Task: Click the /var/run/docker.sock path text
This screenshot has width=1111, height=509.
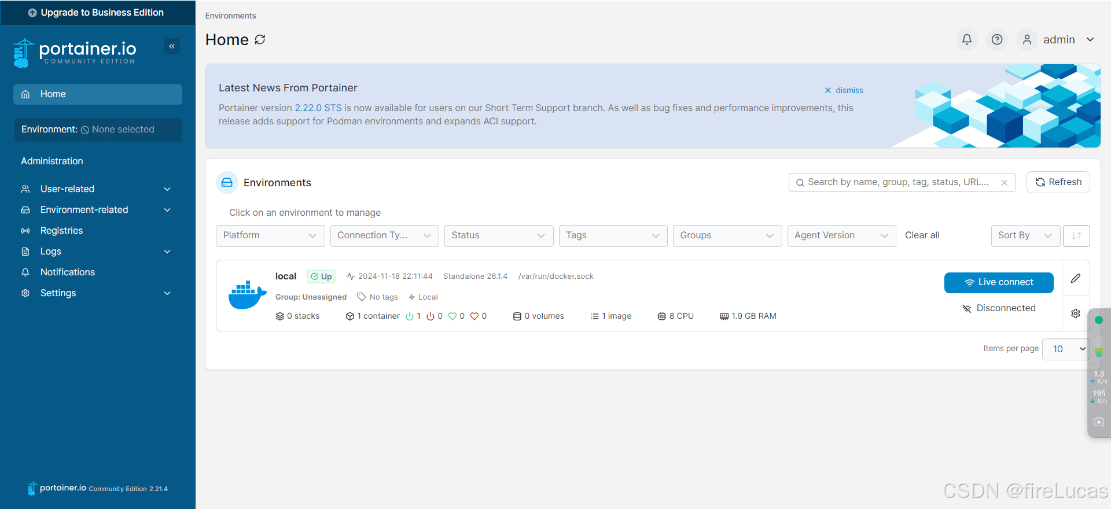Action: coord(556,276)
